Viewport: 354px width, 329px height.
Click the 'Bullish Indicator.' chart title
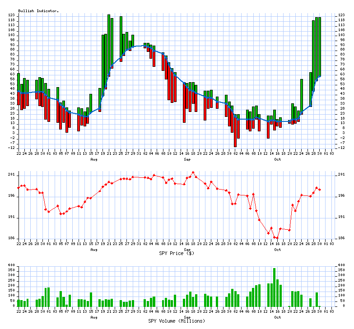pos(38,11)
